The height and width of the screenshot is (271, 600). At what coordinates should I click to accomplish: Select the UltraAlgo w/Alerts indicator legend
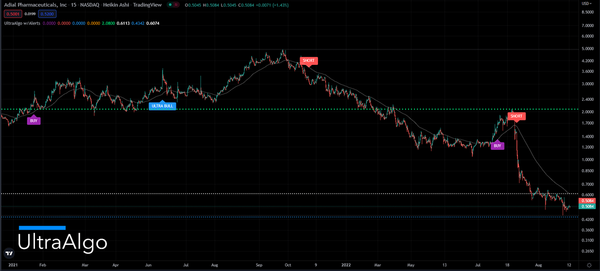(21, 23)
